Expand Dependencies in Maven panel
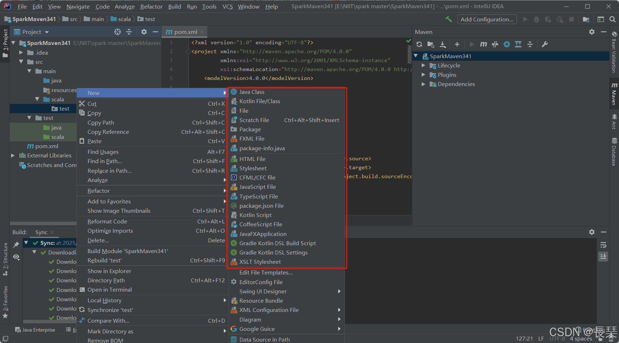The image size is (619, 343). click(424, 84)
